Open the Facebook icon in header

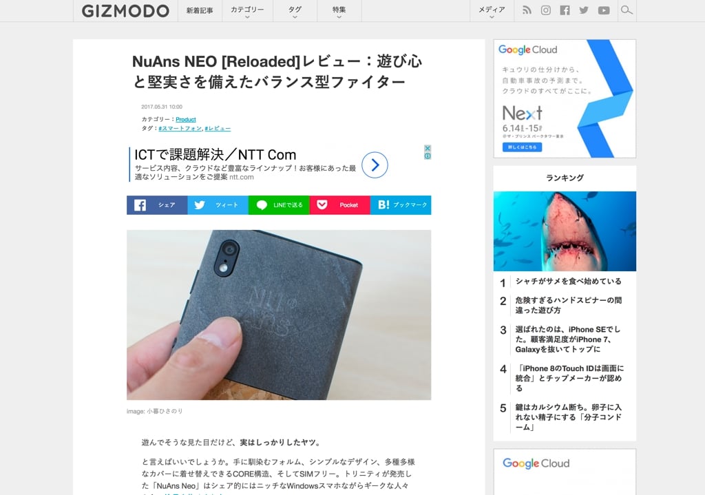(565, 10)
